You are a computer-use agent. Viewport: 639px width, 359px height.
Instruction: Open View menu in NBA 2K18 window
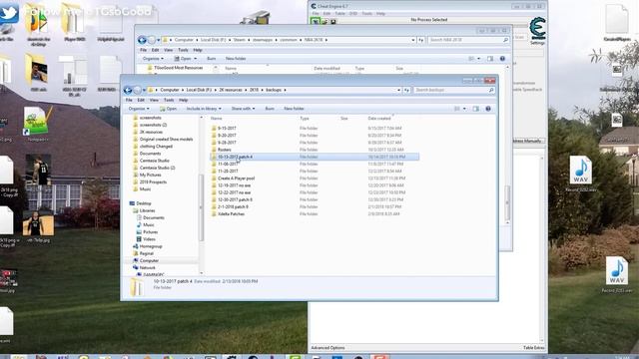tap(169, 50)
